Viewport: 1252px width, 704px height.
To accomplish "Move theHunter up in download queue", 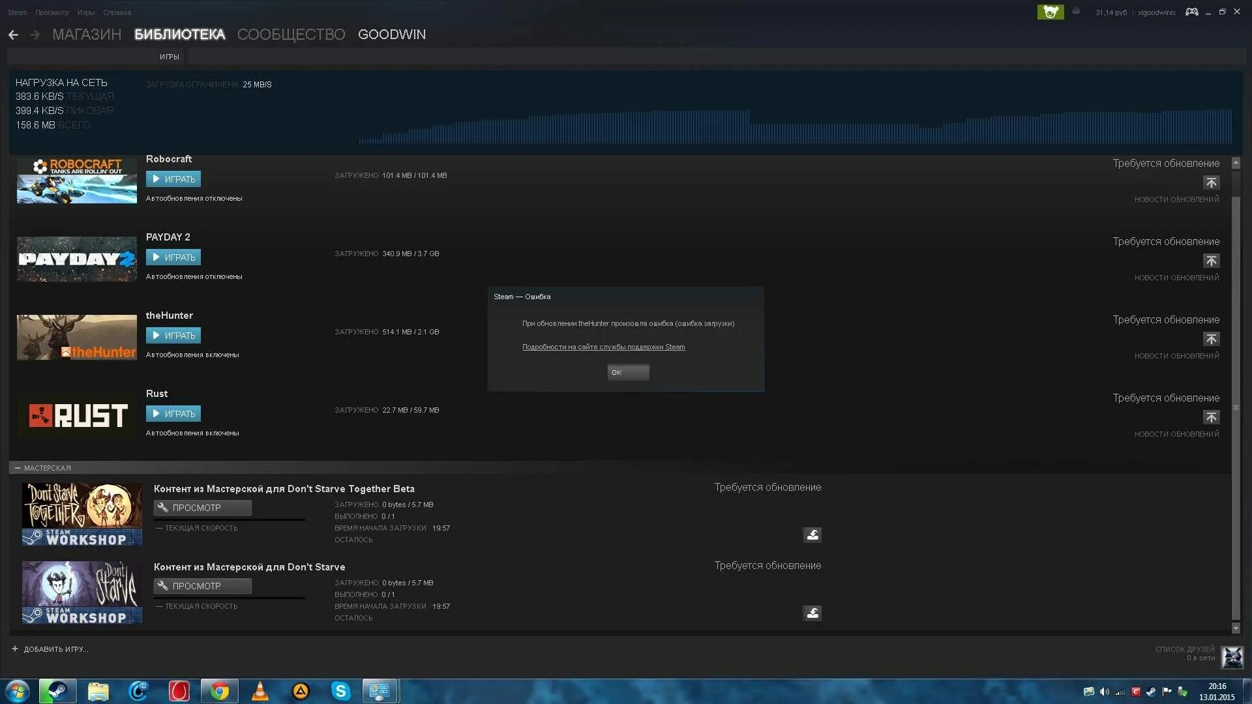I will tap(1211, 339).
